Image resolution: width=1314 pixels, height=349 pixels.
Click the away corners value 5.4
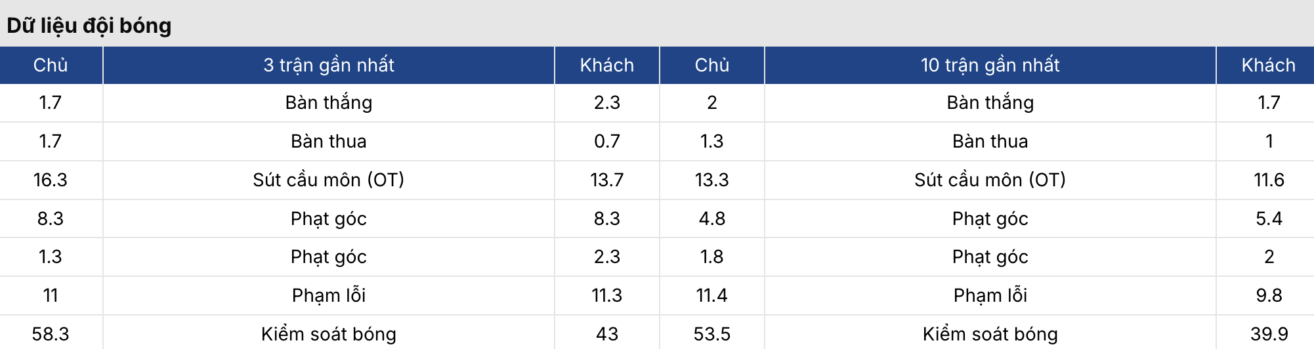click(1268, 218)
